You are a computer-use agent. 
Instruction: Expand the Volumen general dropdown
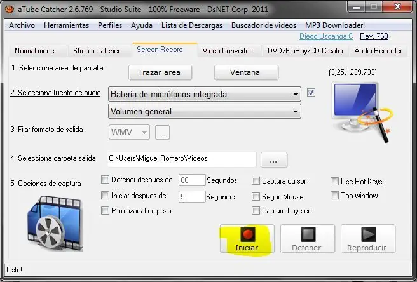[205, 111]
